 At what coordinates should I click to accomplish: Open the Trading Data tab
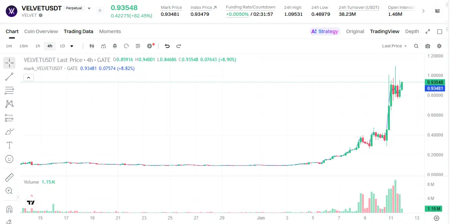pos(79,31)
